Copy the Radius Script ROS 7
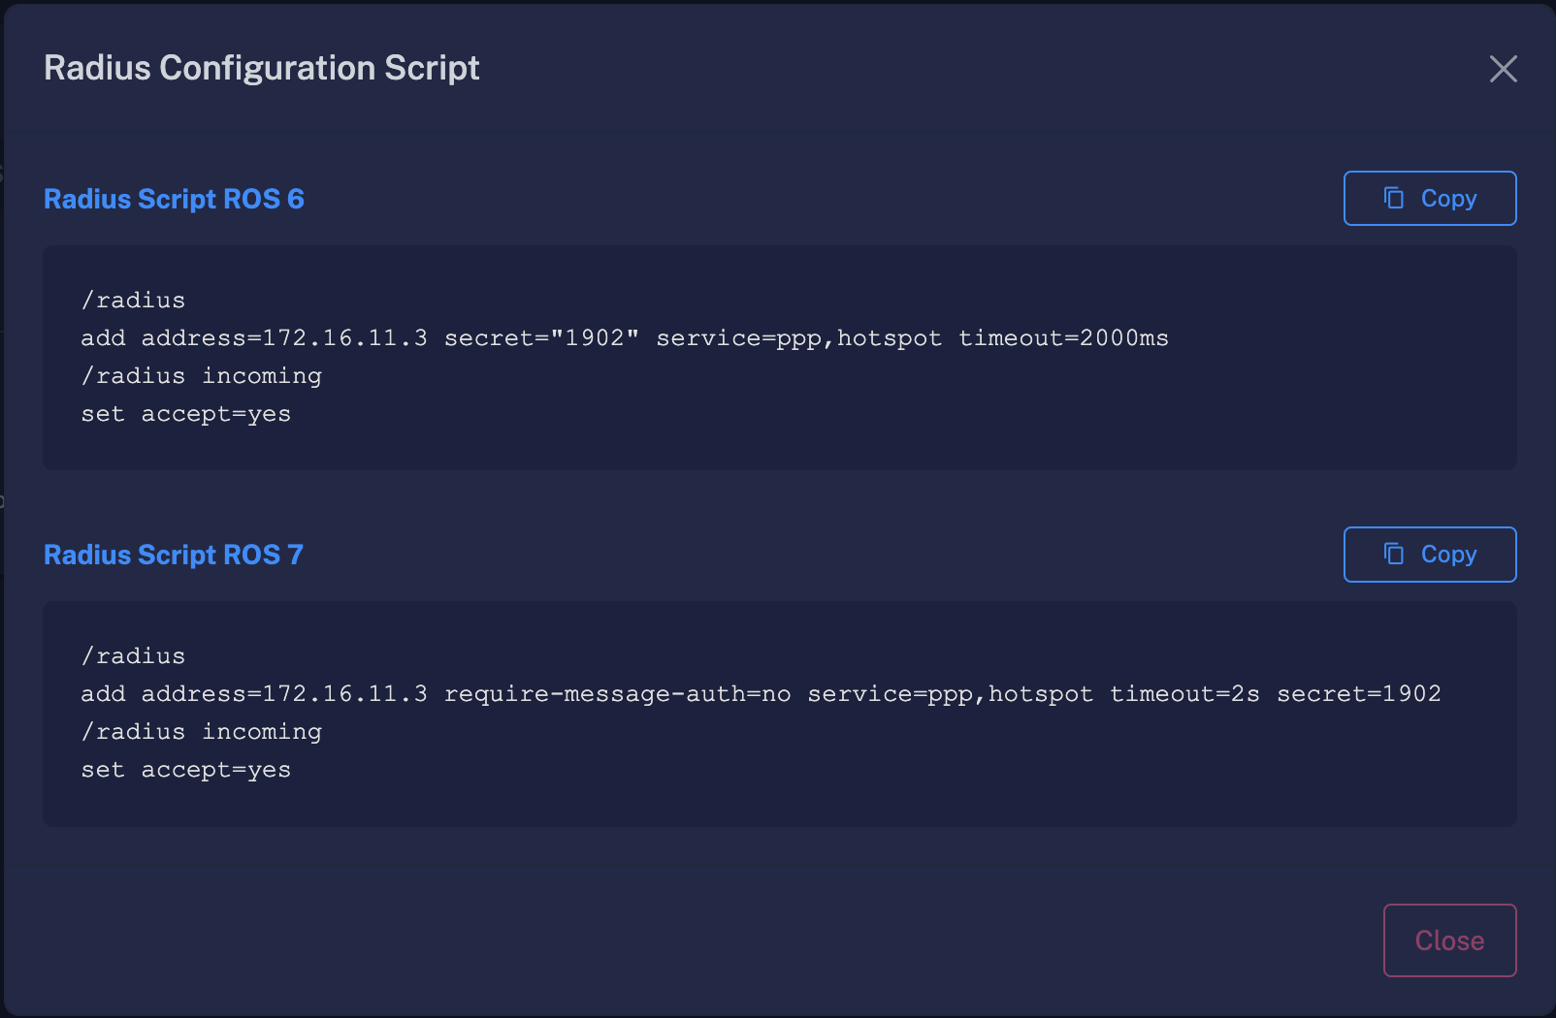Image resolution: width=1556 pixels, height=1018 pixels. coord(1430,555)
